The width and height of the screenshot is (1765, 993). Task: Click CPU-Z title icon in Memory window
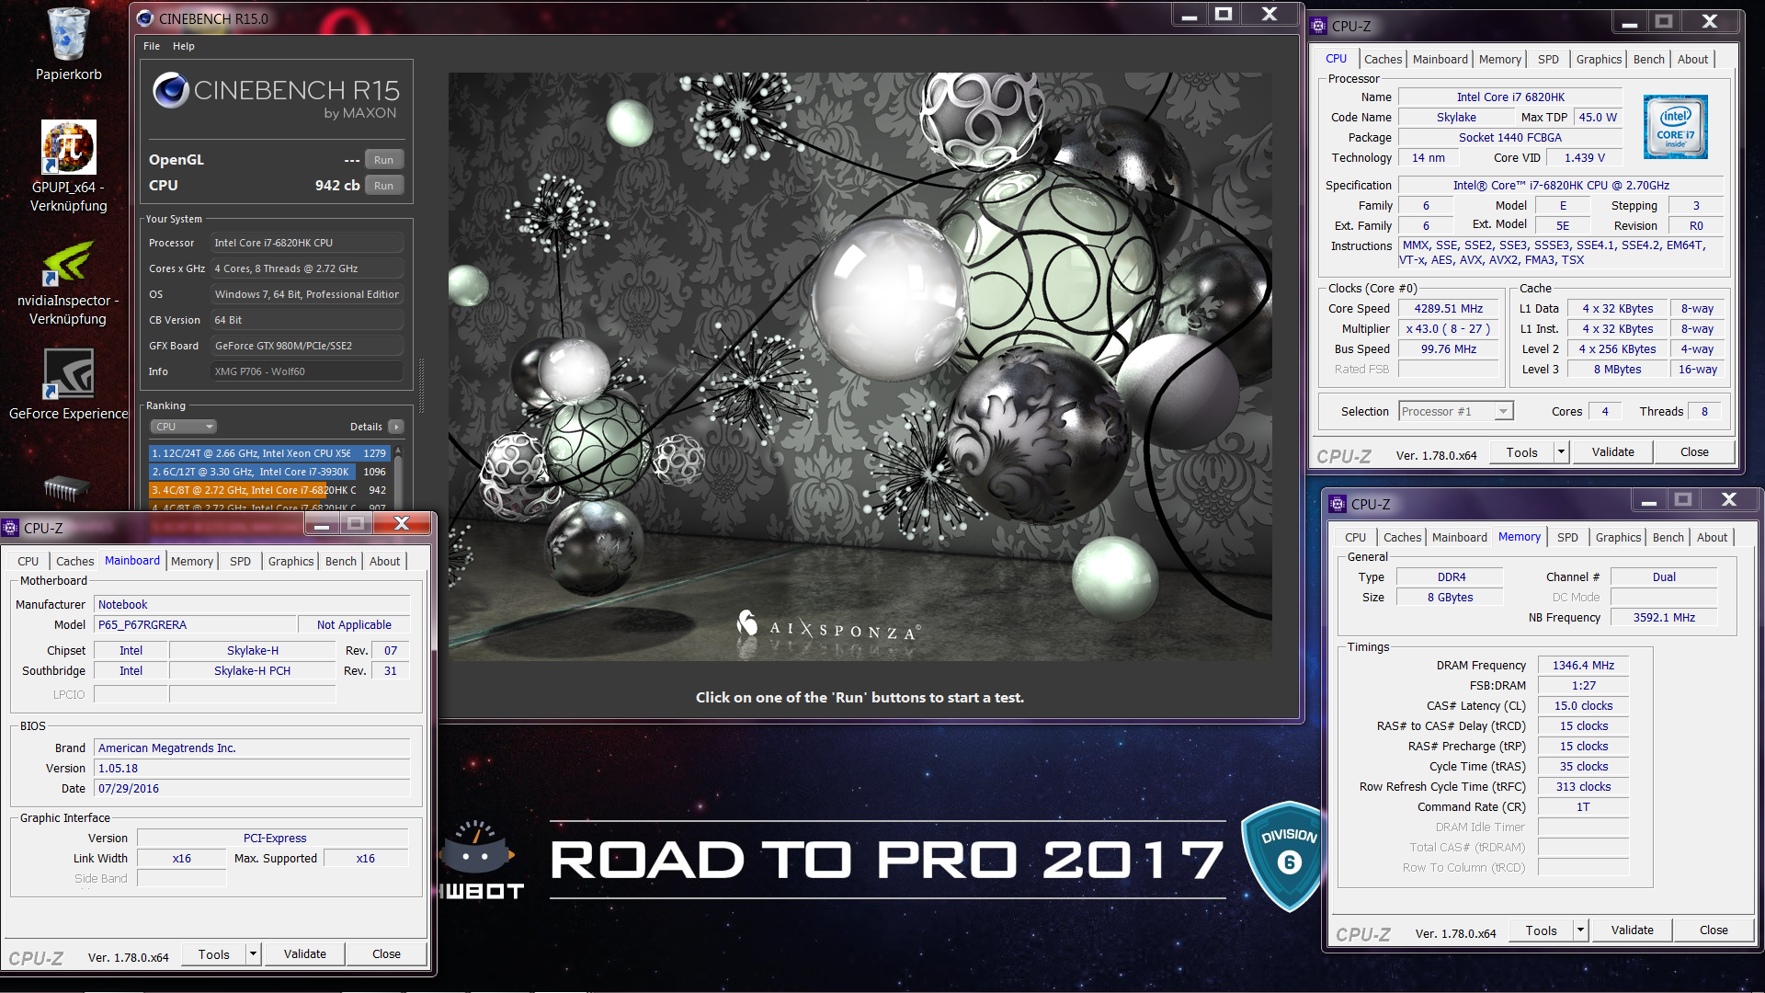[1338, 504]
